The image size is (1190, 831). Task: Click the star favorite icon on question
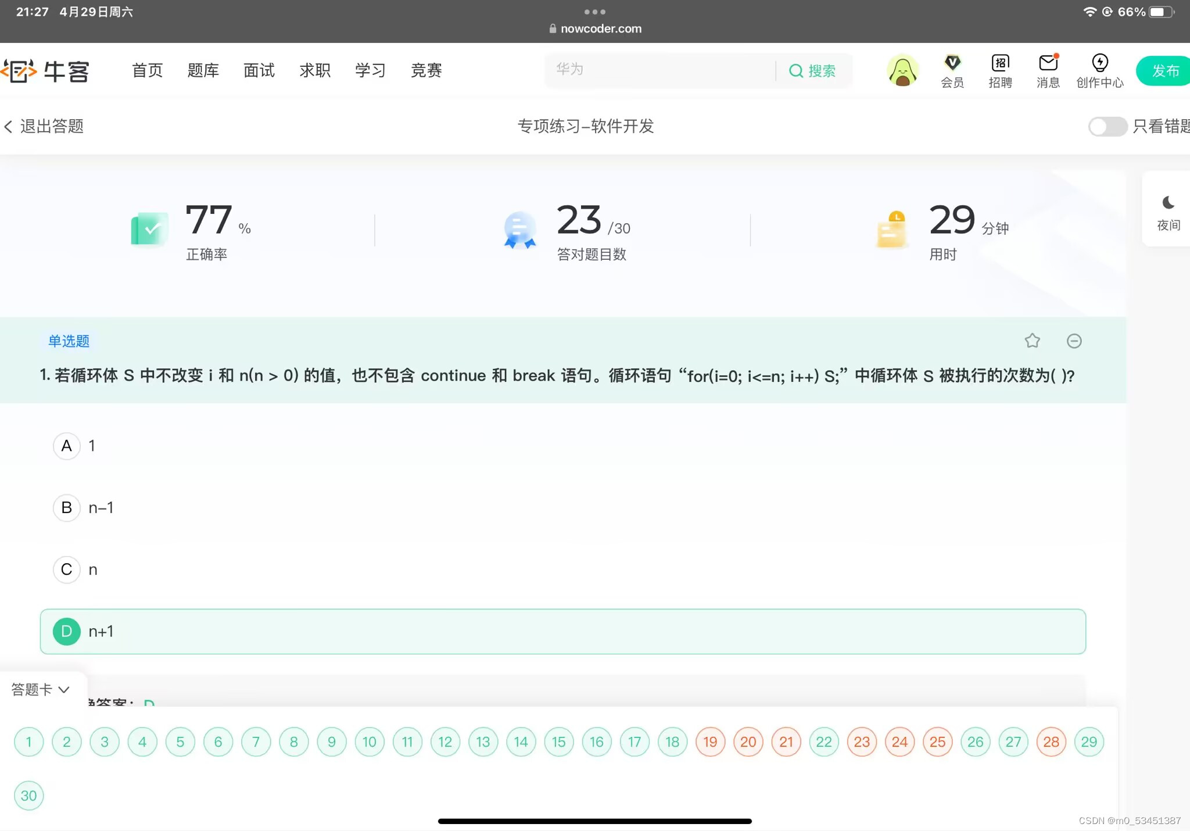[1032, 341]
